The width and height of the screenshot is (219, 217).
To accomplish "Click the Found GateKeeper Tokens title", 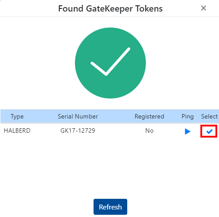I will [x=110, y=8].
